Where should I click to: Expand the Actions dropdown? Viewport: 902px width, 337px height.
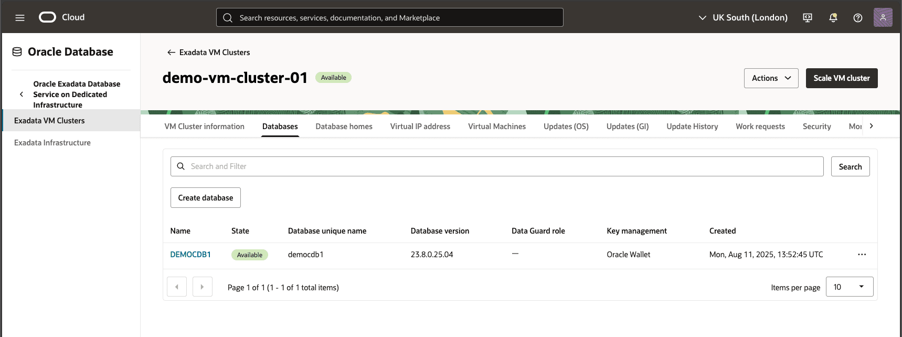[x=771, y=78]
